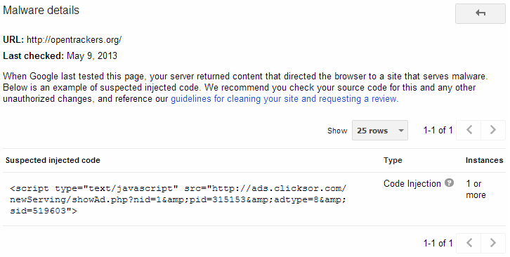Click the top previous page chevron
Screen dimensions: 510x257
coord(469,130)
